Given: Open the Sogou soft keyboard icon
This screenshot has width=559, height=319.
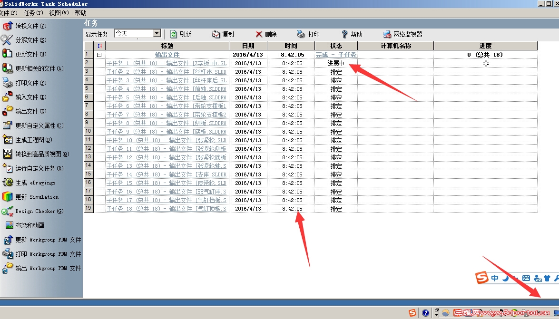Looking at the screenshot, I should 526,278.
